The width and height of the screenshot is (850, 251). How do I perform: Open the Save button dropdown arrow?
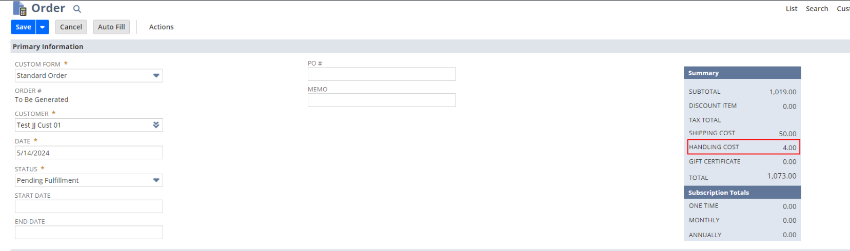[x=43, y=27]
